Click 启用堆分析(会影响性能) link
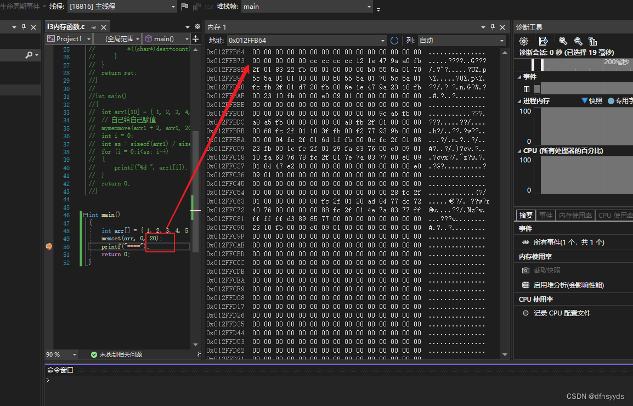The width and height of the screenshot is (633, 406). 569,285
